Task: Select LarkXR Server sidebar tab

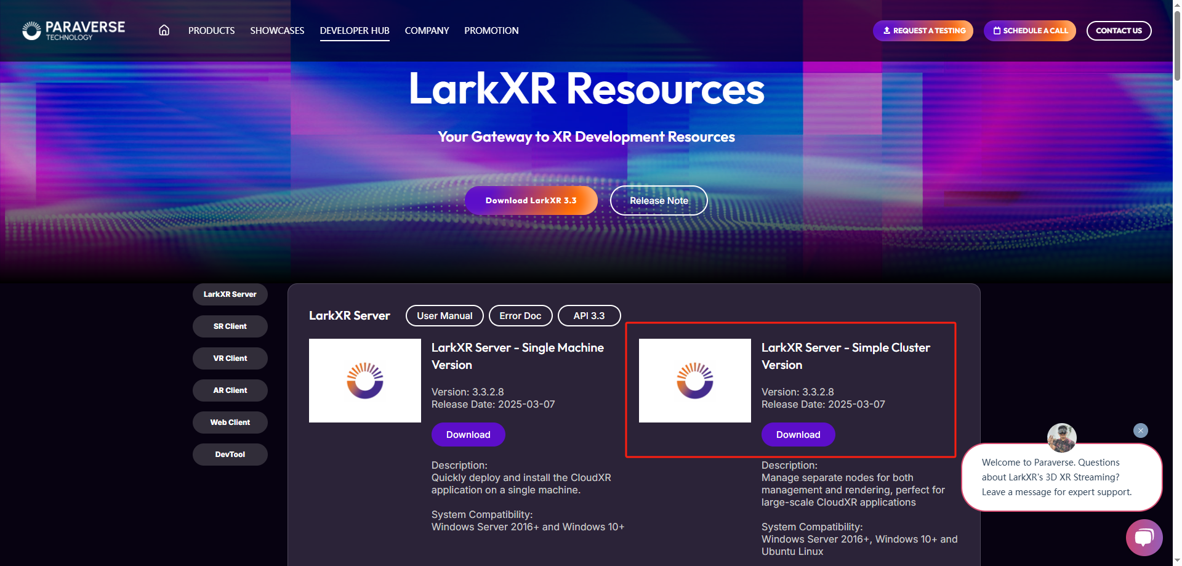Action: click(230, 294)
